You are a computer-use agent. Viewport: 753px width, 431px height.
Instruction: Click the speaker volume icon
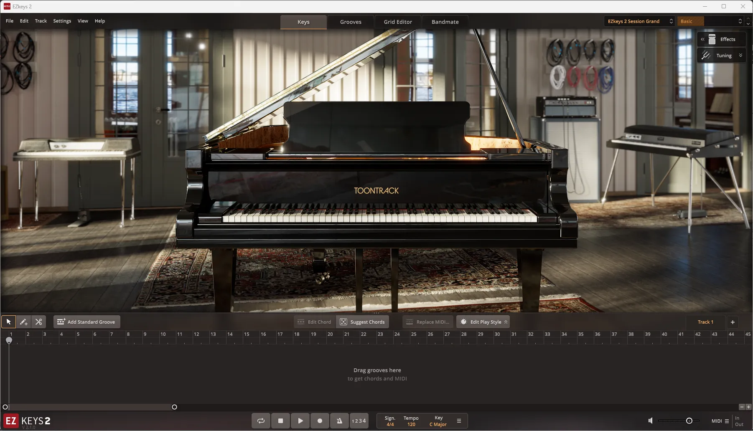tap(650, 421)
